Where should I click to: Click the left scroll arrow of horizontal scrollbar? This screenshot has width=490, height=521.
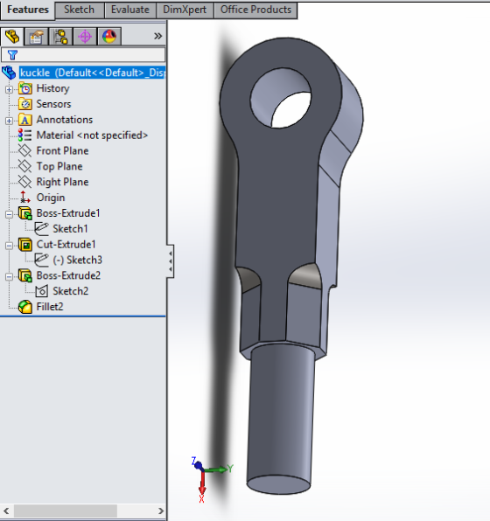[6, 511]
